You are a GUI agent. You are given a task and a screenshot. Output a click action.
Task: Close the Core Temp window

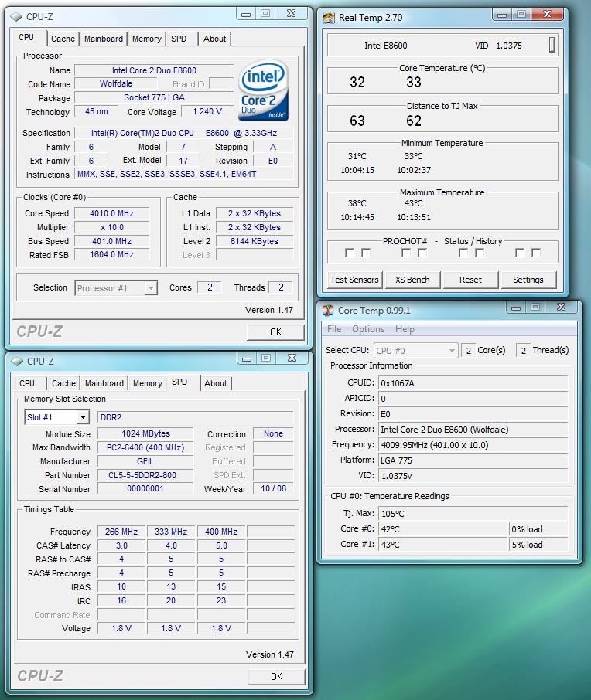point(562,308)
